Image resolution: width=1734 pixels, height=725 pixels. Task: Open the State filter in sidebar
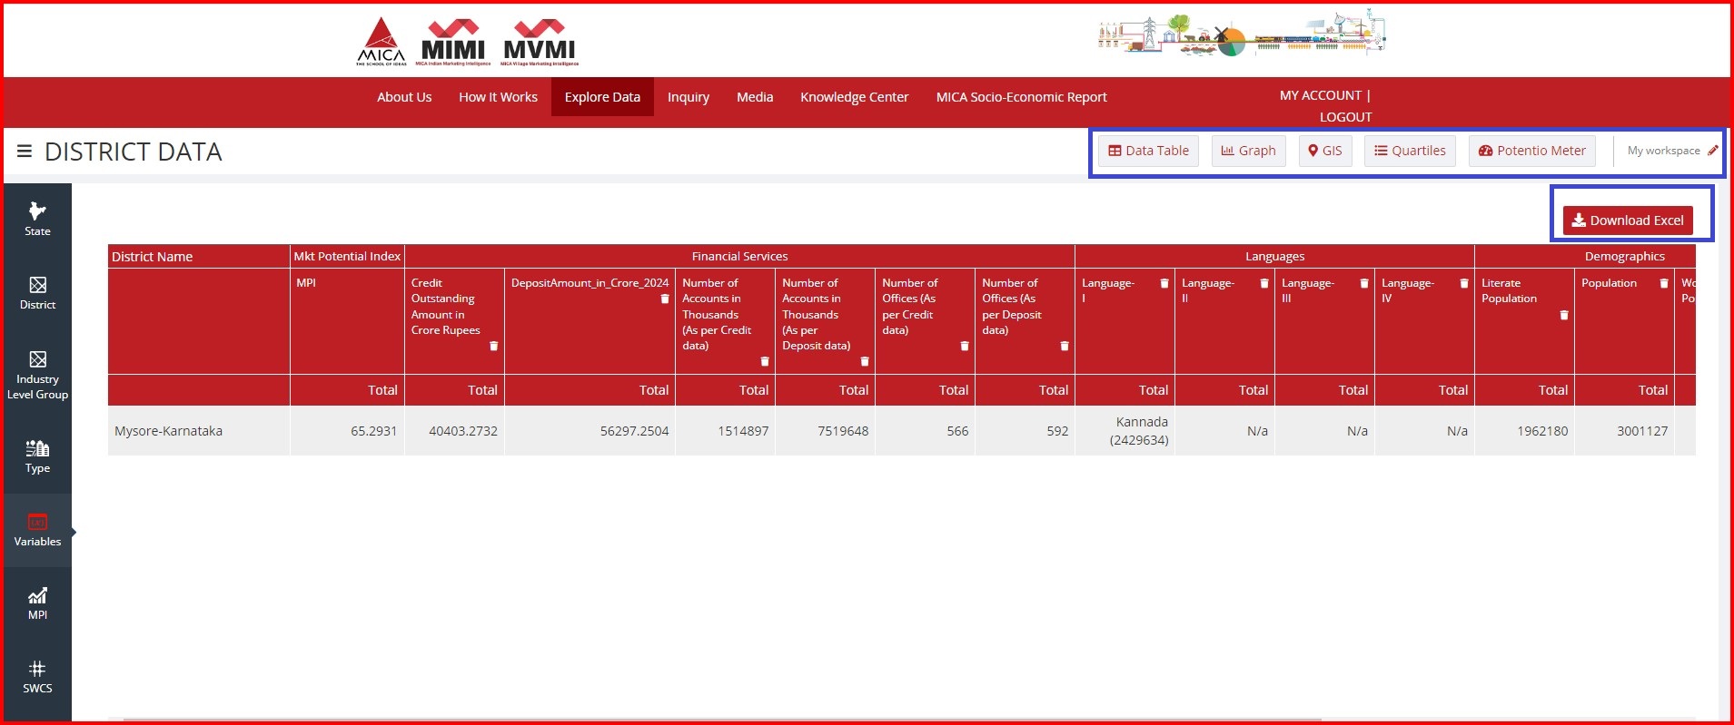(37, 219)
